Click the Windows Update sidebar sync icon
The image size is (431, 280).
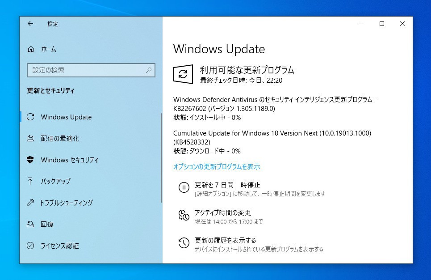coord(30,117)
